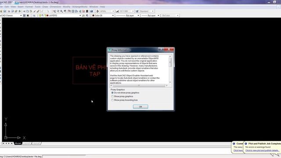Open the ByLayer linetype dropdown

click(x=138, y=15)
